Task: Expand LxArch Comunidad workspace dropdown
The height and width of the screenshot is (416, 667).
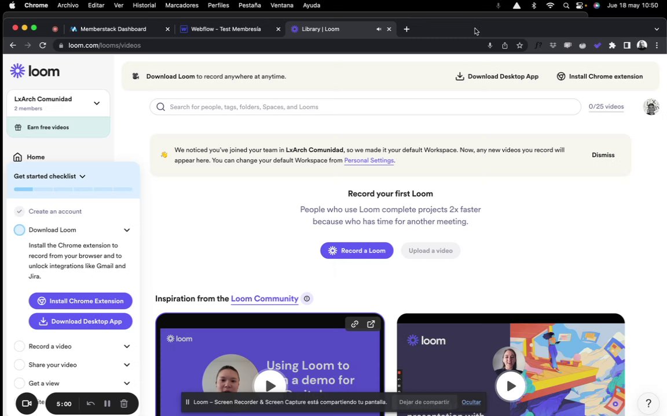Action: (97, 103)
